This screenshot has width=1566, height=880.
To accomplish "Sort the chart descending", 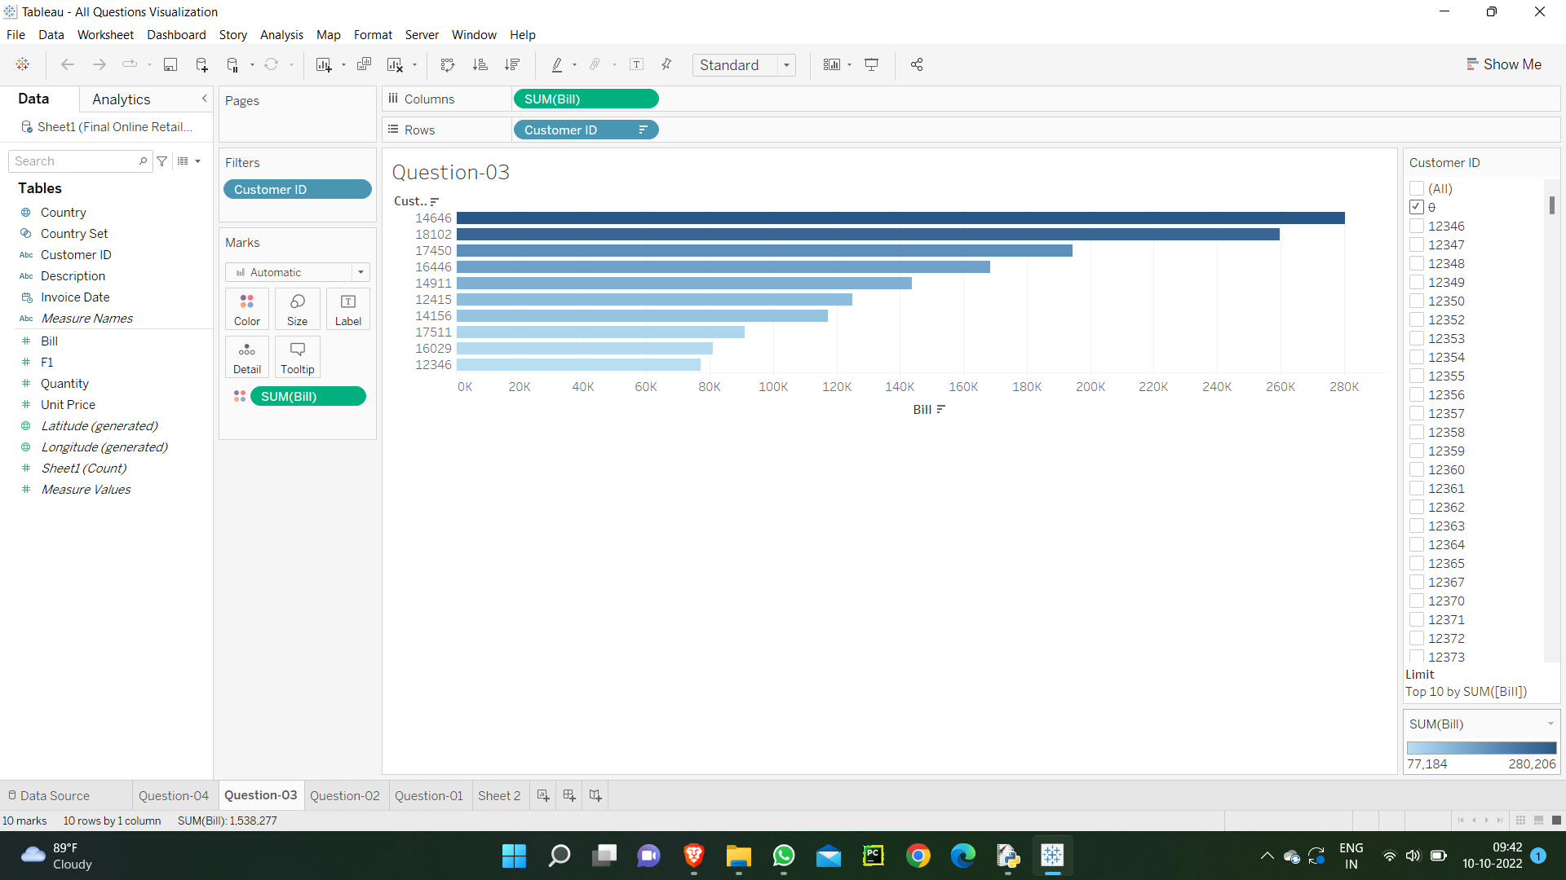I will coord(512,64).
